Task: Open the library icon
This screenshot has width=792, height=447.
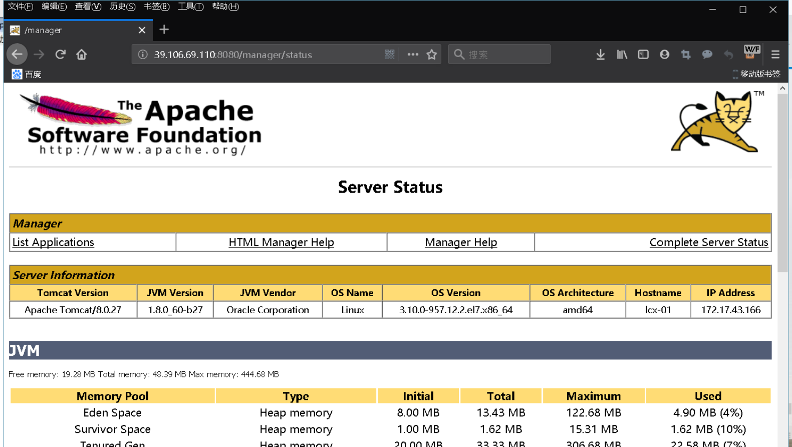Action: [x=622, y=54]
